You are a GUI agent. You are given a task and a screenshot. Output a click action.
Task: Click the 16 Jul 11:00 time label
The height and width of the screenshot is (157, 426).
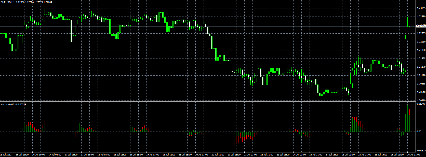coord(22,154)
